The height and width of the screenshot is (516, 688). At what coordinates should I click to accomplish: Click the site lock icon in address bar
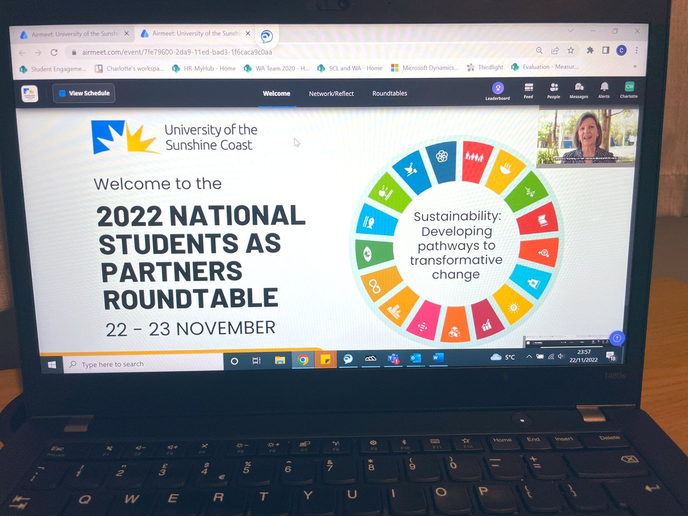pyautogui.click(x=73, y=52)
